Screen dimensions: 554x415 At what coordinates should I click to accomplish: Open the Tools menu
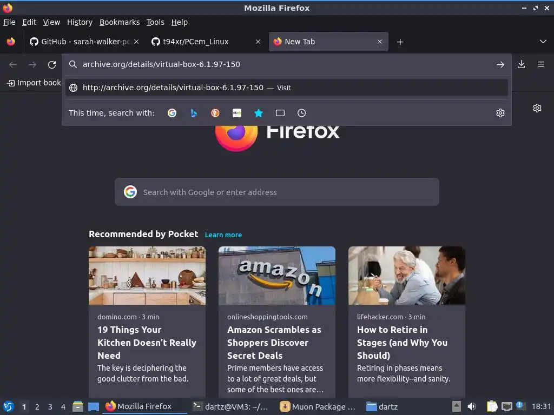click(x=155, y=22)
